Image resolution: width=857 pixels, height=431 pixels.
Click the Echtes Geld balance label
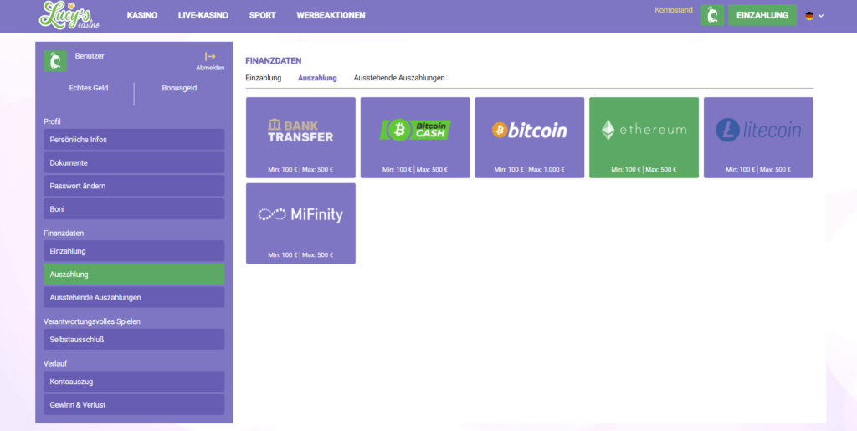click(89, 88)
